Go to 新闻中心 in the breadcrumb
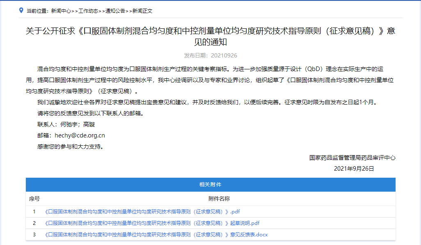 61,11
